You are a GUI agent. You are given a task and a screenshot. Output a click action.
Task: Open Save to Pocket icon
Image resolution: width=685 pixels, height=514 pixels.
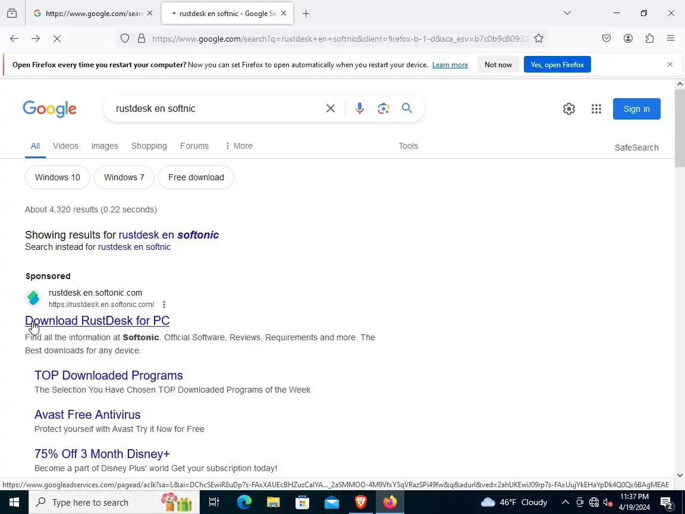[607, 39]
